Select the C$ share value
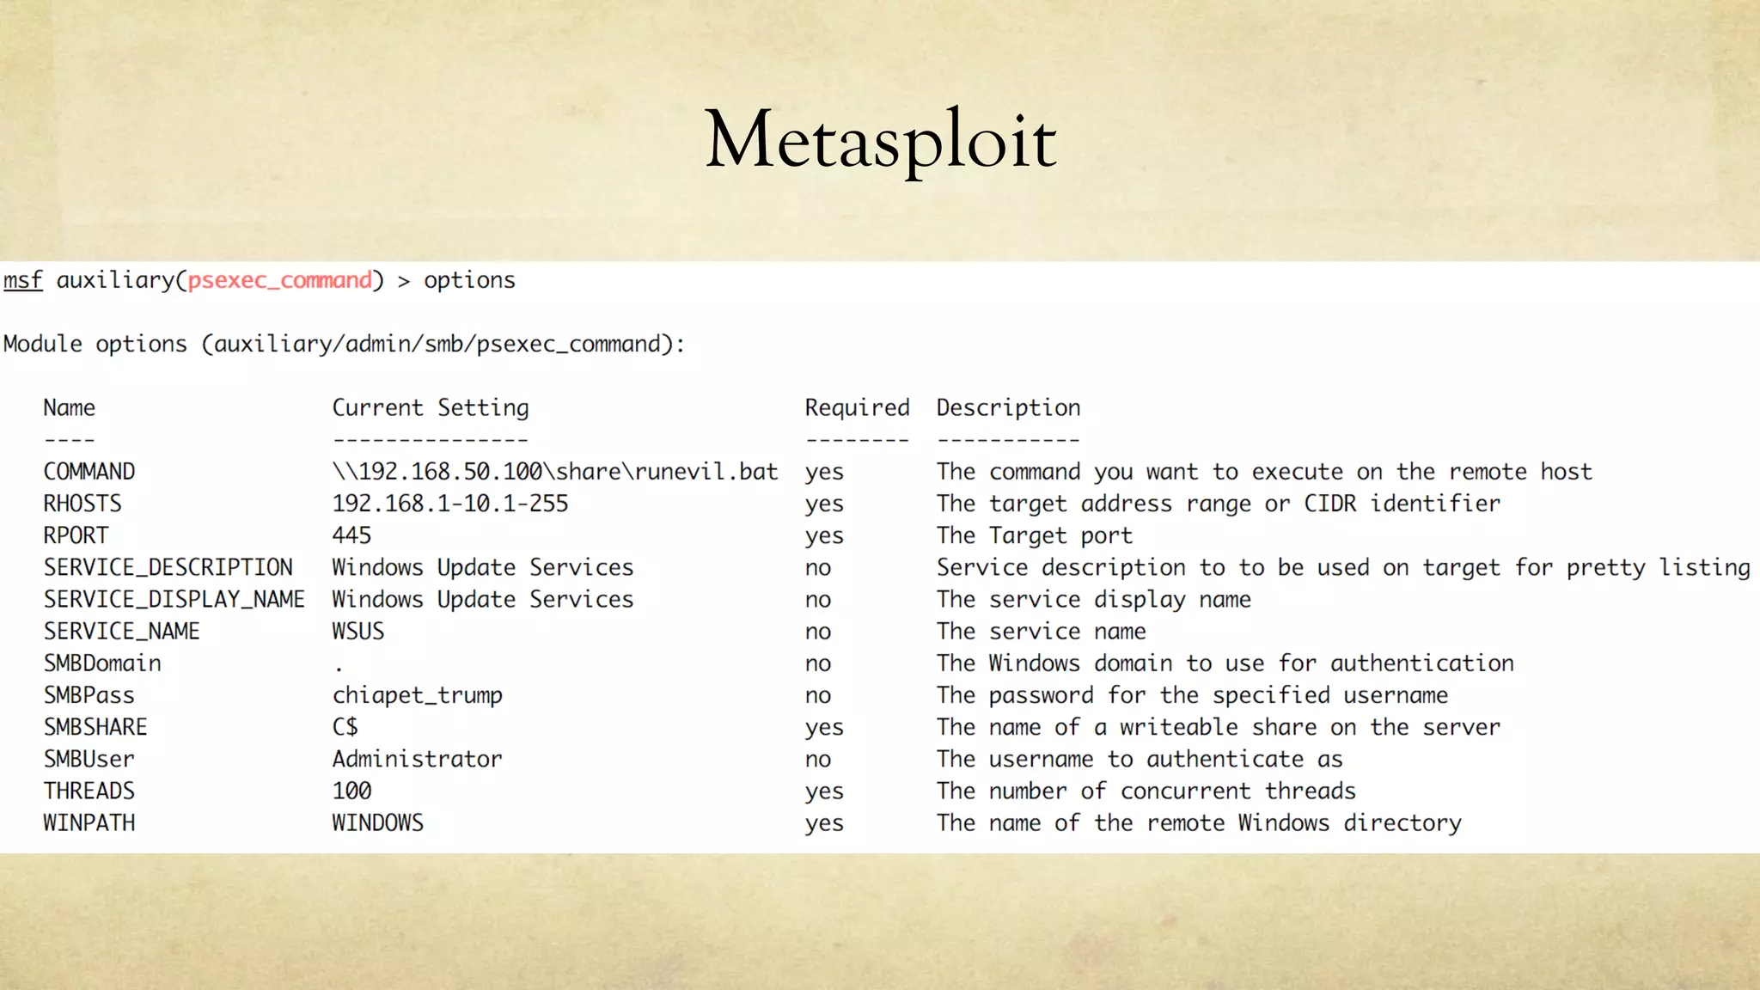This screenshot has width=1760, height=990. (345, 727)
